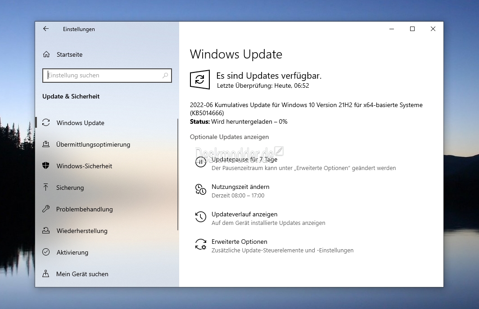
Task: Click the back arrow in Einstellungen
Action: click(x=46, y=29)
